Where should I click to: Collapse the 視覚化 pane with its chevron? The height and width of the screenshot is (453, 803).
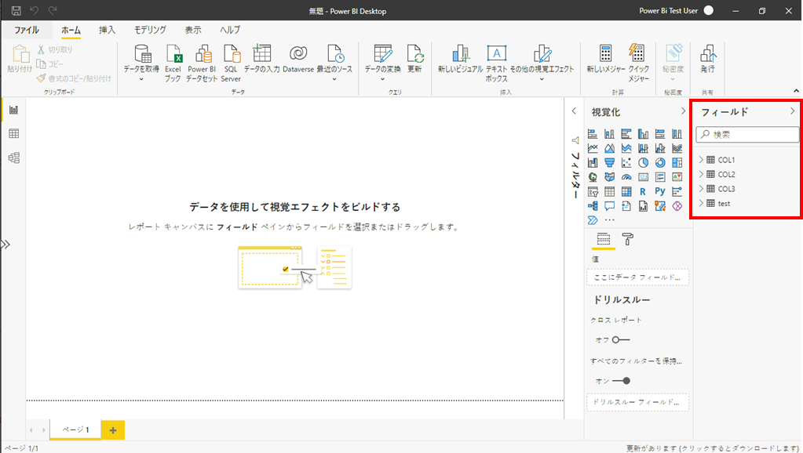pos(682,112)
